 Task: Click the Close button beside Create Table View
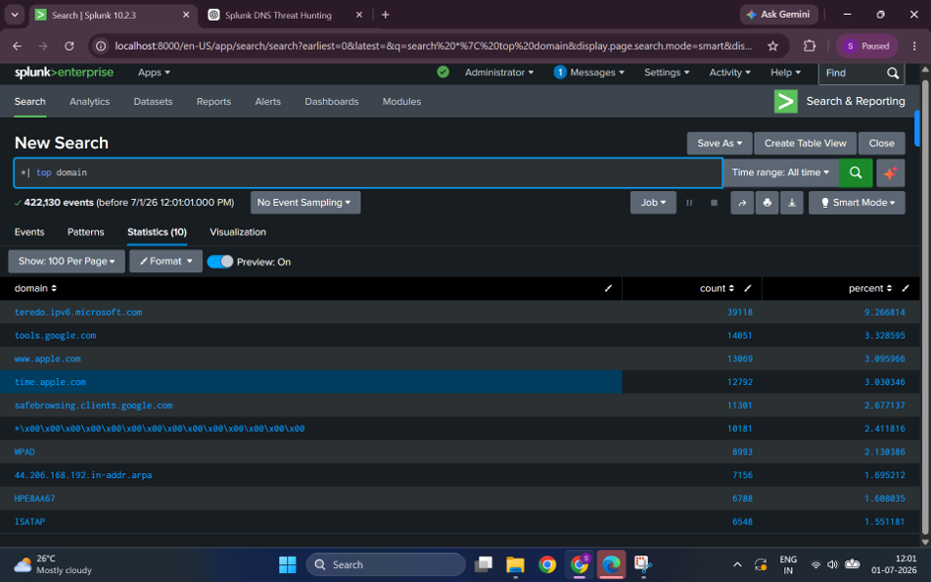[881, 143]
